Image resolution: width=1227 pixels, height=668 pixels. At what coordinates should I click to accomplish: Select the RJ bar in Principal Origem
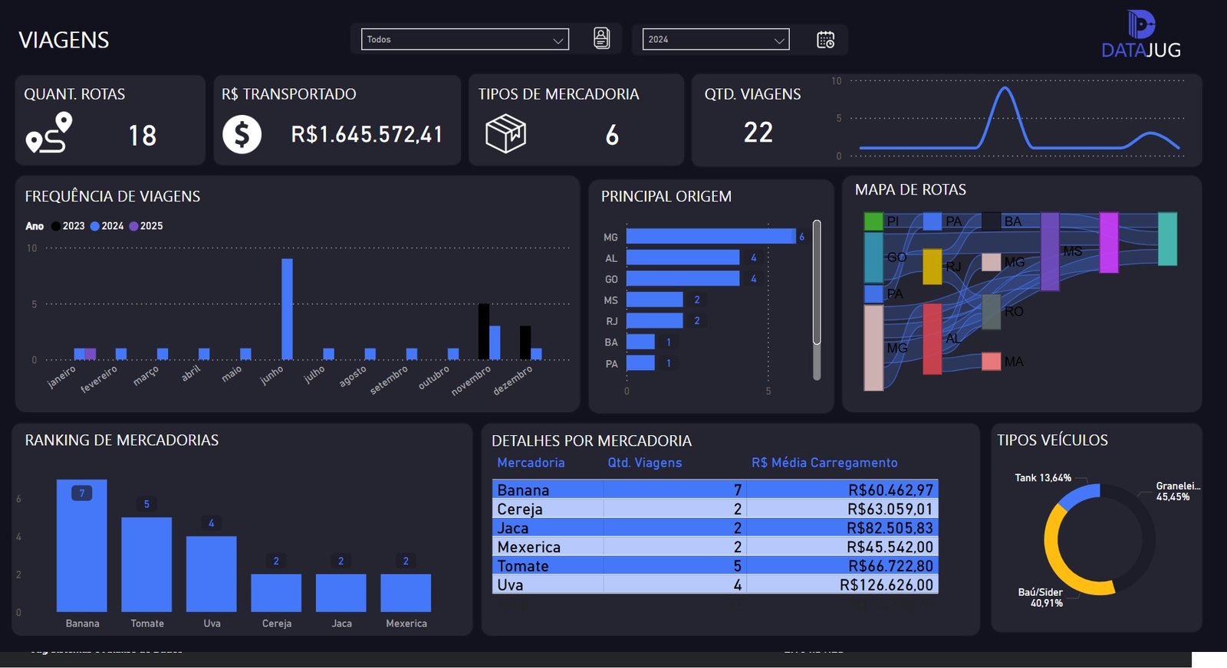tap(654, 320)
